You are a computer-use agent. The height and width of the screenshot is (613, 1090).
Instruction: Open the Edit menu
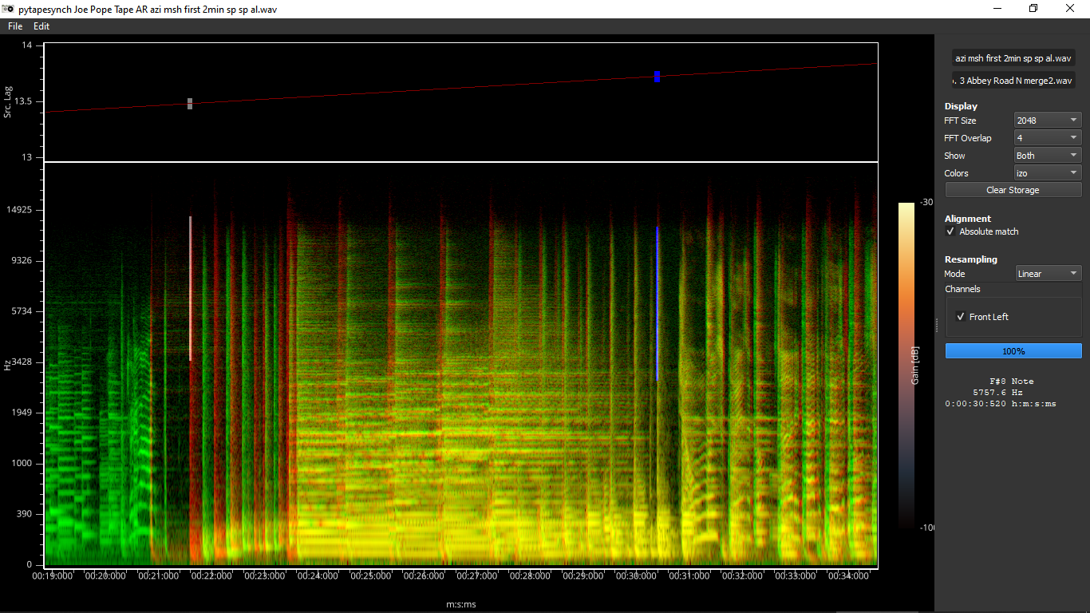[41, 26]
